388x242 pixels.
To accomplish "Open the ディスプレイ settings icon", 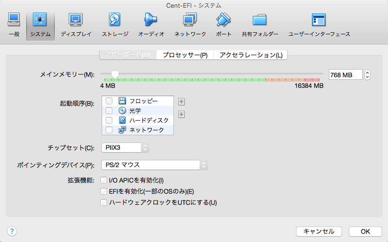I will pyautogui.click(x=76, y=20).
